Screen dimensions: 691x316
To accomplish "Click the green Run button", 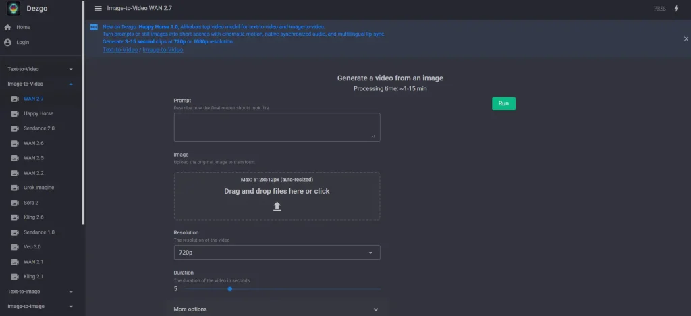I will pyautogui.click(x=503, y=103).
